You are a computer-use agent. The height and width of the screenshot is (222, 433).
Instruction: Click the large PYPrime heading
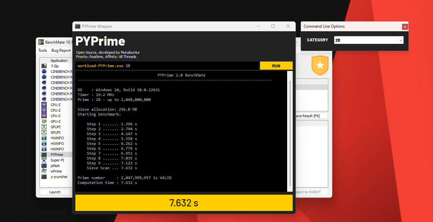tap(101, 41)
